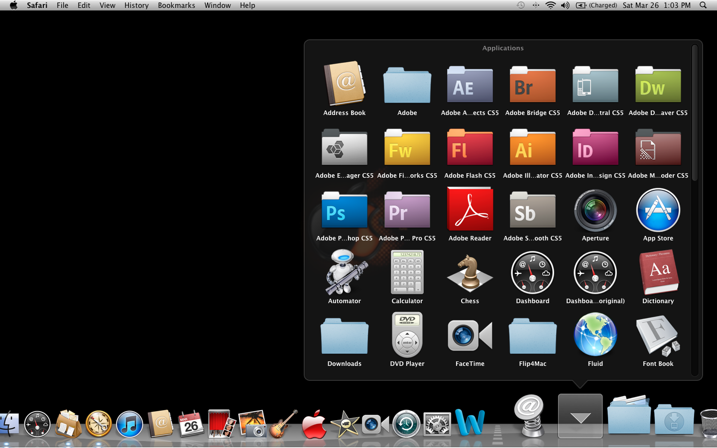The height and width of the screenshot is (448, 717).
Task: Click the Dashboard gauge icon in the Dock
Action: click(x=37, y=425)
